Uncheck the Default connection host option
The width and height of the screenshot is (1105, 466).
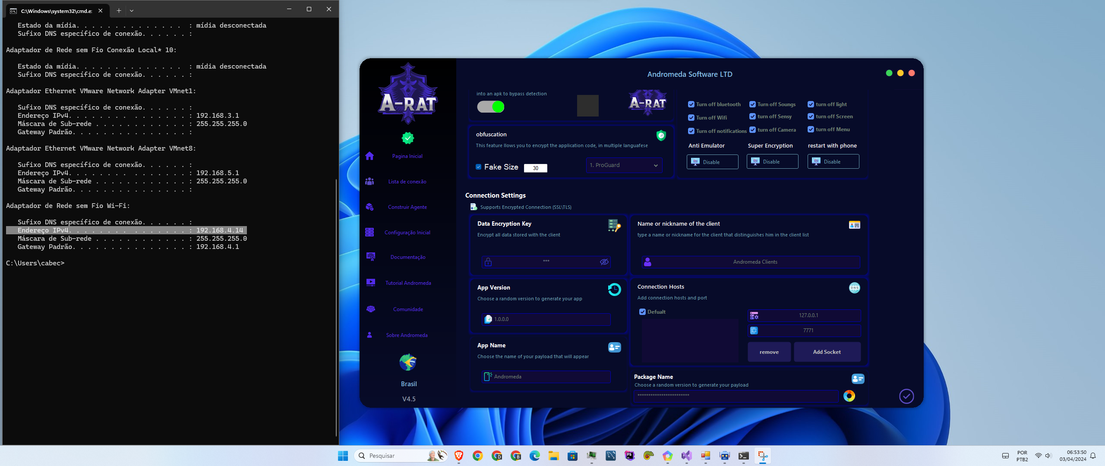pyautogui.click(x=642, y=311)
